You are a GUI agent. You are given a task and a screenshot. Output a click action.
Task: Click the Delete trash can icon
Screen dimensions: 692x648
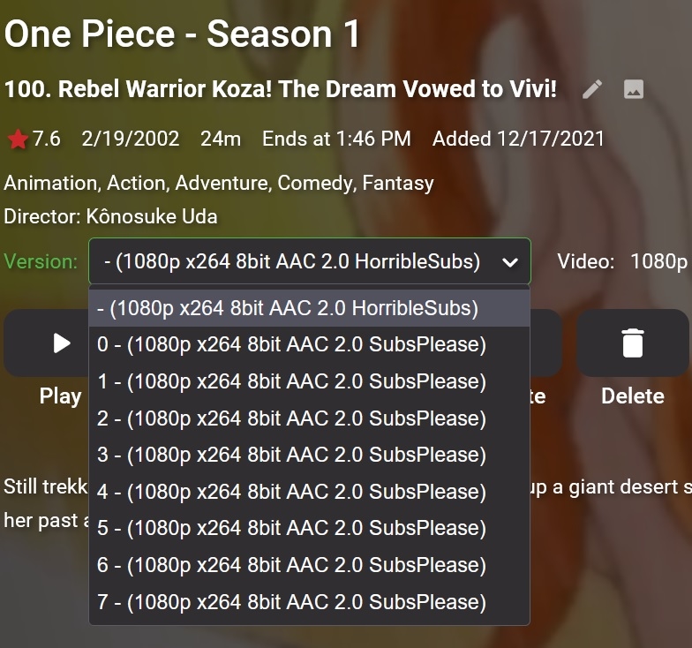pos(633,343)
